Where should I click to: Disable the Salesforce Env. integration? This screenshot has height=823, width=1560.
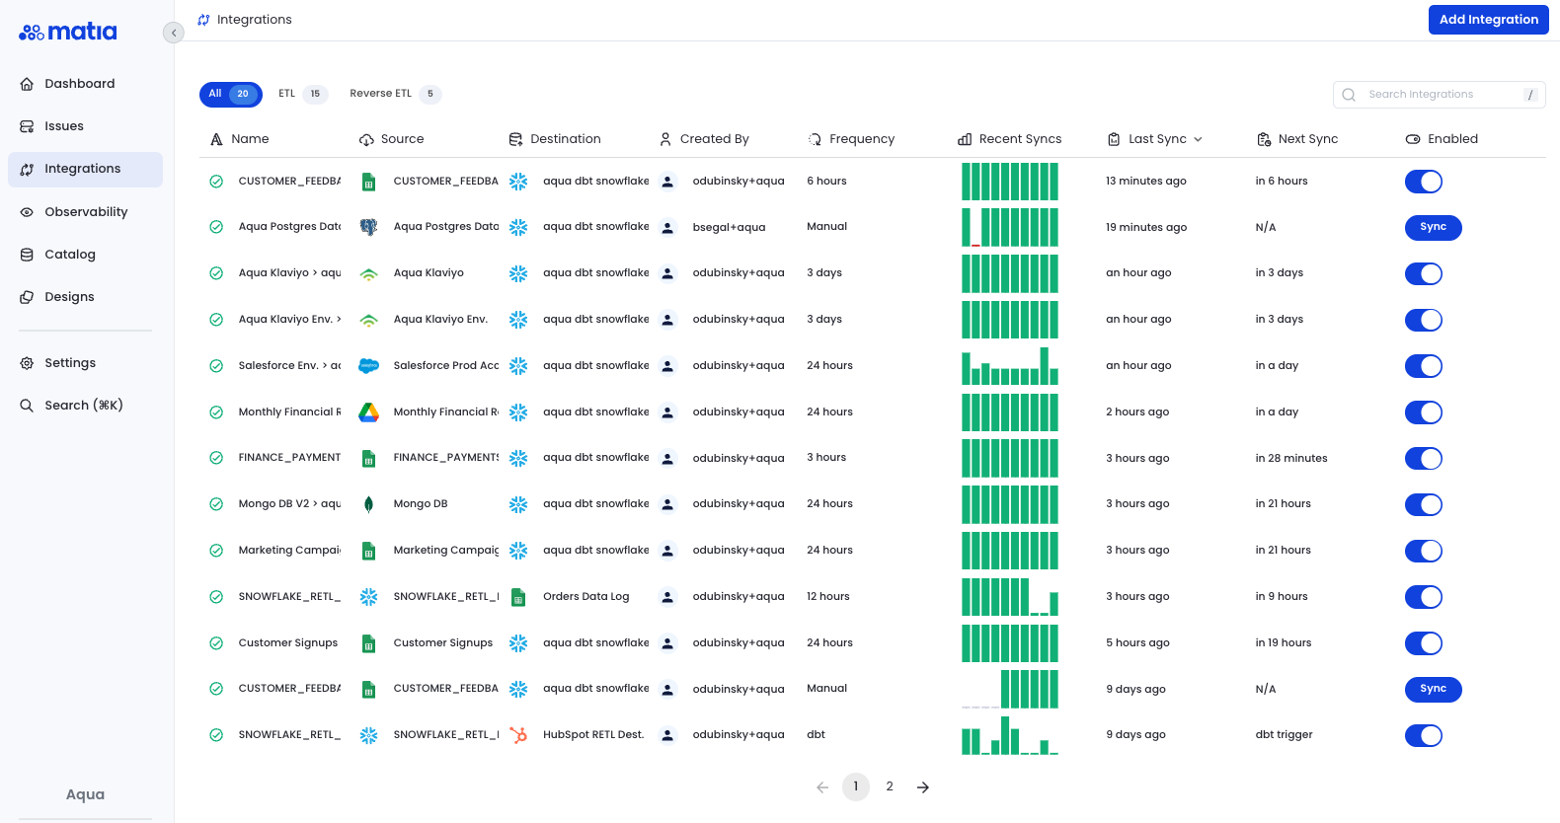(1424, 366)
